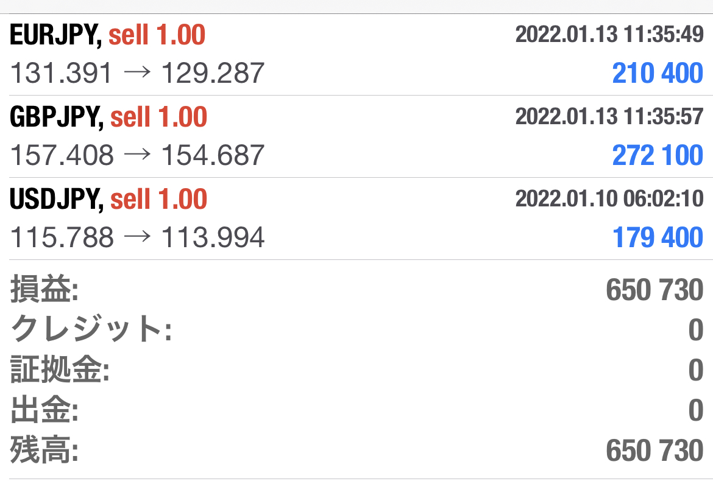Tap the USDJPY price range 115.788 to 113.994
Viewport: 713px width, 498px height.
coord(138,237)
